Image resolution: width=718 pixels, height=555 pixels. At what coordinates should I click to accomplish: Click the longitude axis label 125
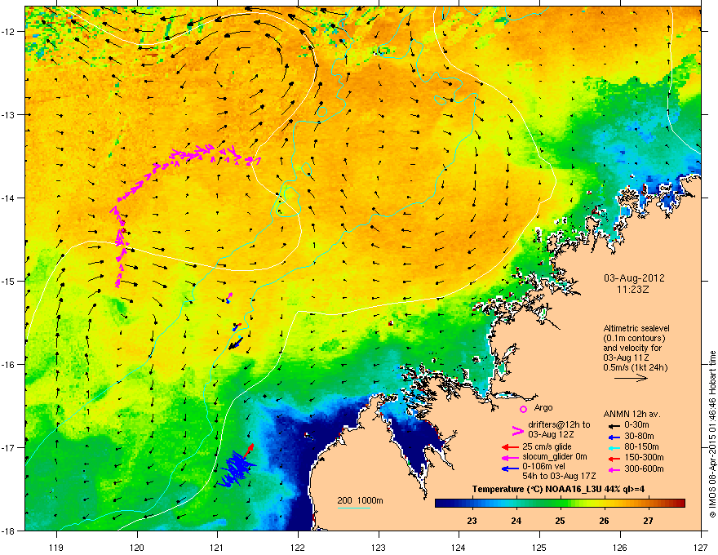(539, 547)
